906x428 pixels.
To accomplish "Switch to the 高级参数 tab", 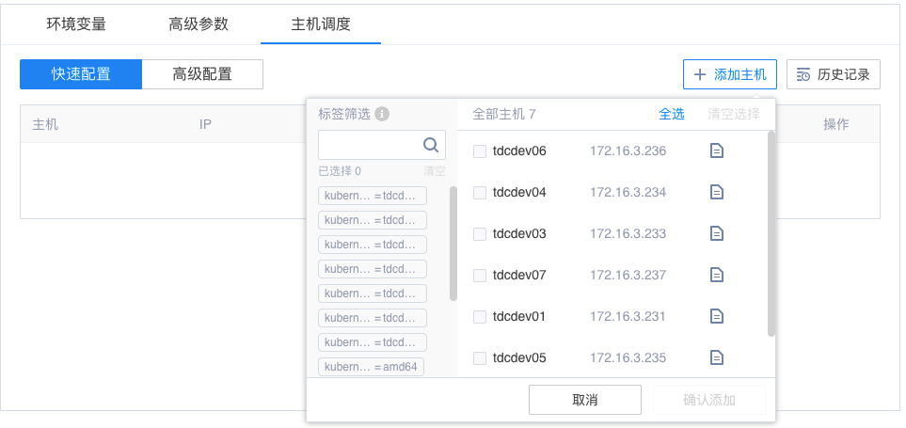I will tap(199, 24).
